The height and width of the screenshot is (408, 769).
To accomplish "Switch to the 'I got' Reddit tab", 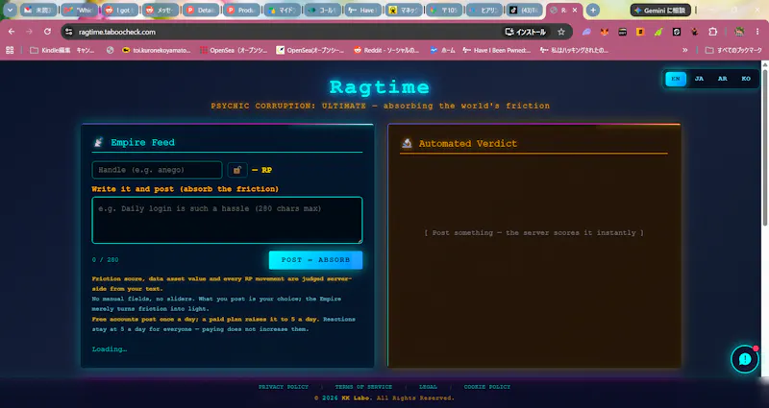I will (x=119, y=10).
